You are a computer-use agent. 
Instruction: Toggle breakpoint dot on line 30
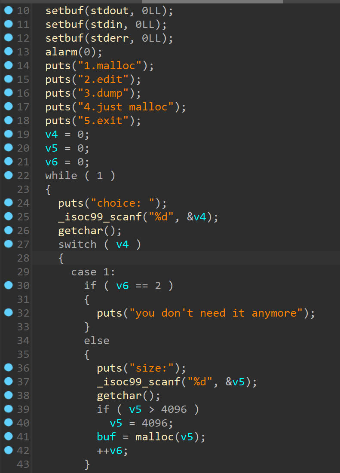click(x=9, y=285)
